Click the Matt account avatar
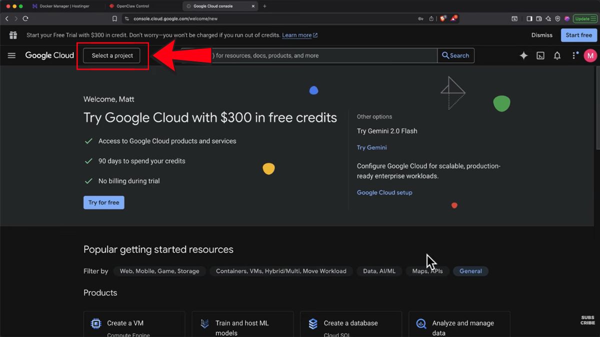 pyautogui.click(x=590, y=55)
